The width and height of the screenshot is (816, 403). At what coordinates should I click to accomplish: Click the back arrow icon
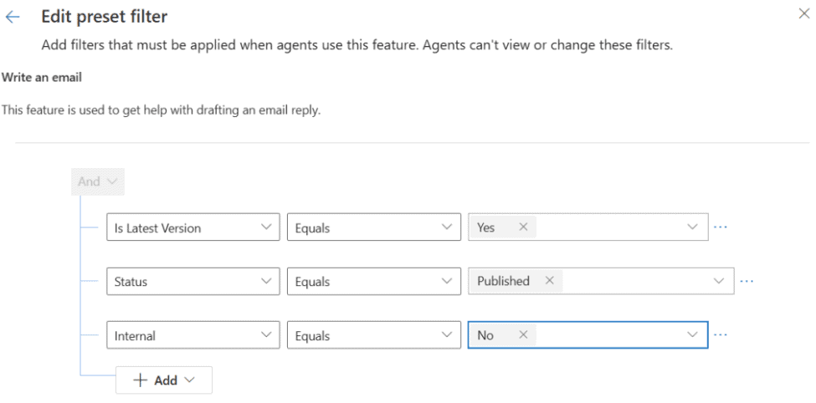point(13,17)
